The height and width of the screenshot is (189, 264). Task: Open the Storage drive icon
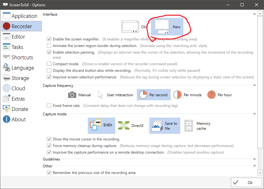click(x=7, y=78)
